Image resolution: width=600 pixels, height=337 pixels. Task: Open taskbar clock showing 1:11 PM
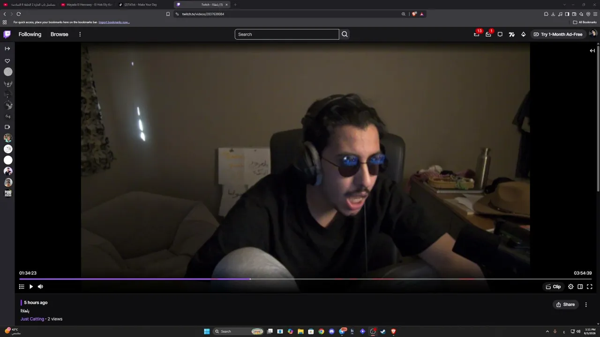click(x=590, y=331)
